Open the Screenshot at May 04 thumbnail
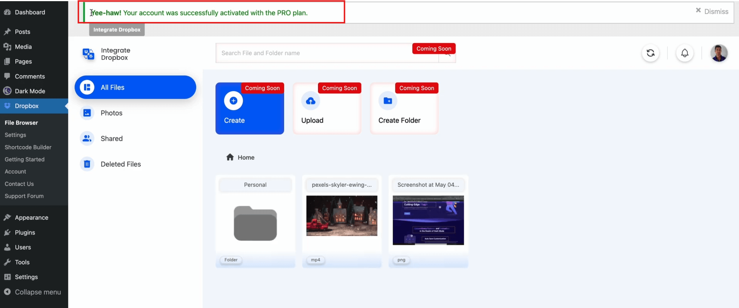Viewport: 739px width, 308px height. (x=428, y=220)
